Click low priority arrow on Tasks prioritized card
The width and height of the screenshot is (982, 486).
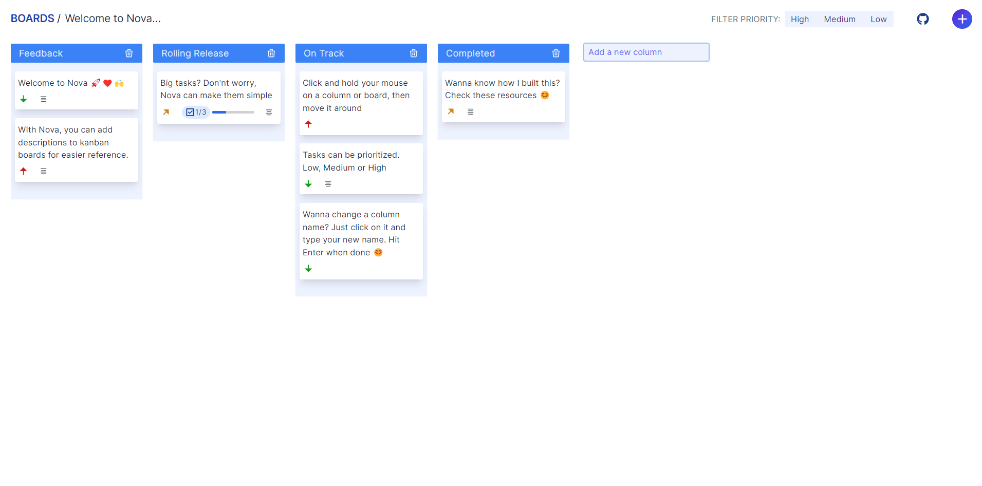click(x=308, y=184)
